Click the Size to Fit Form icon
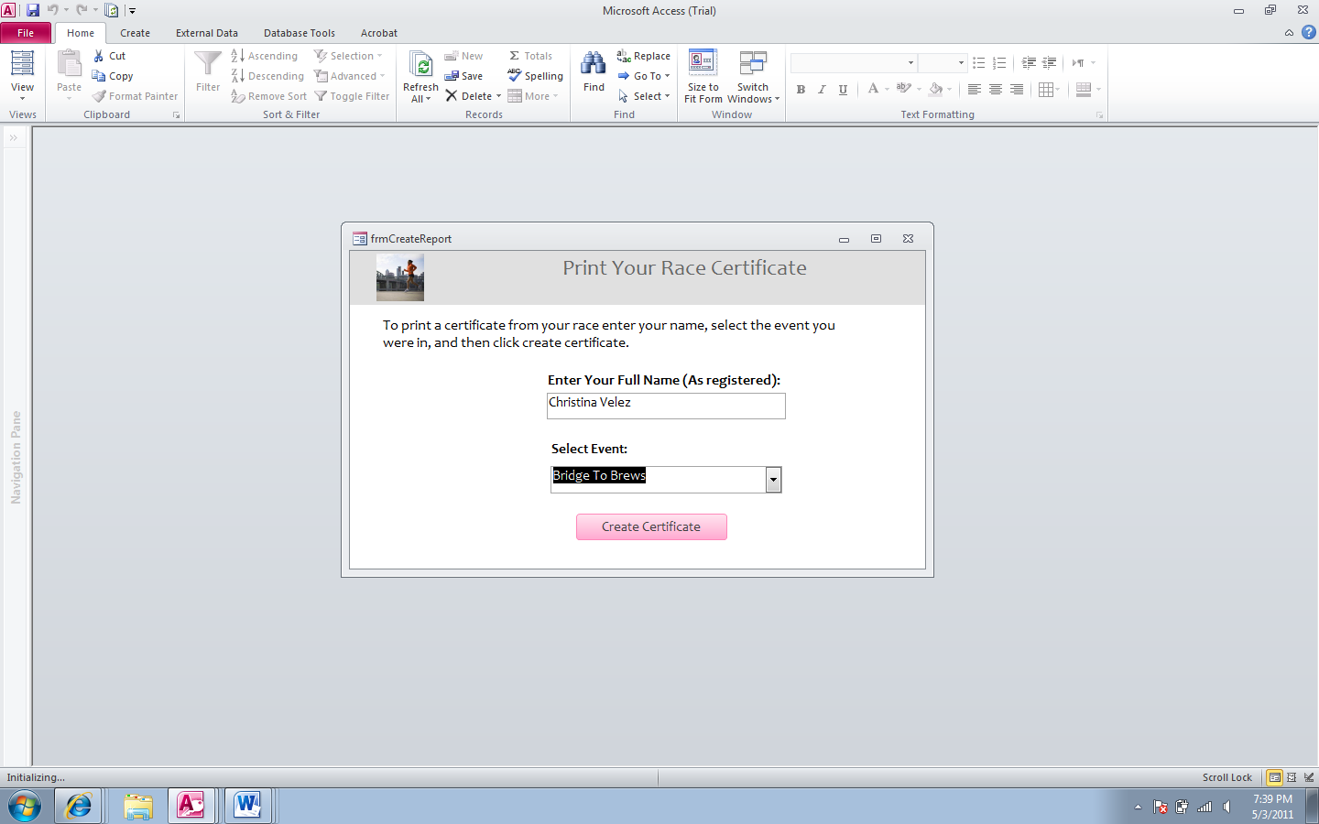Viewport: 1319px width, 824px height. [703, 73]
